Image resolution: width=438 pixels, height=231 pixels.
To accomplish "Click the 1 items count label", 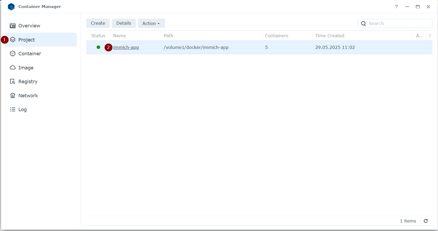I will (408, 221).
